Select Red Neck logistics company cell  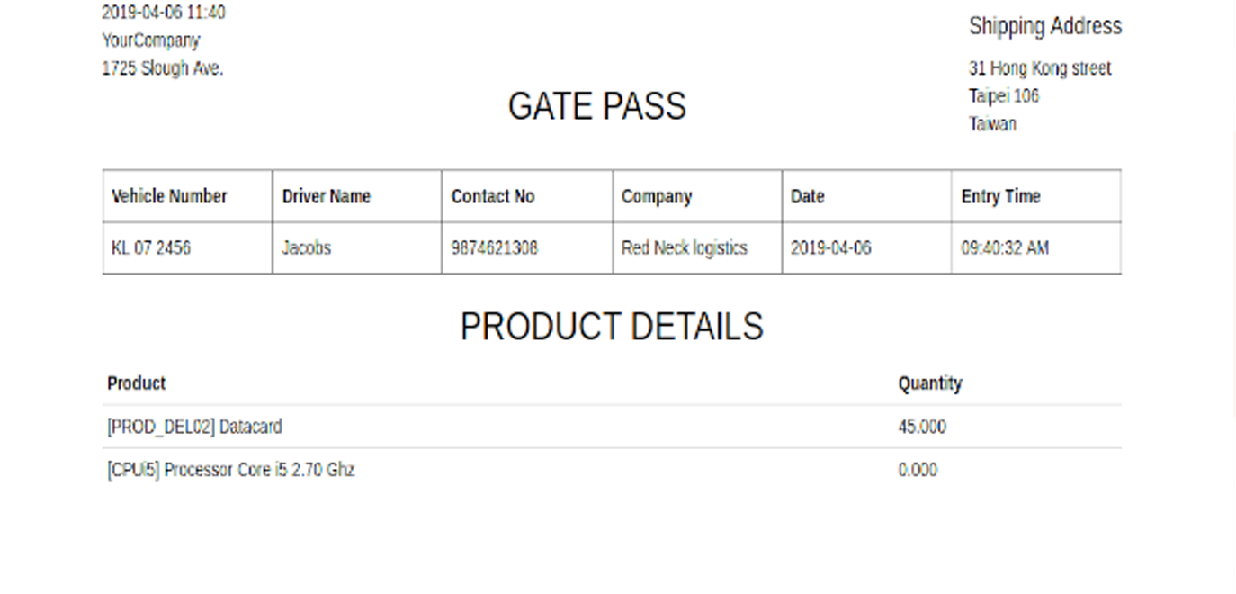point(697,247)
